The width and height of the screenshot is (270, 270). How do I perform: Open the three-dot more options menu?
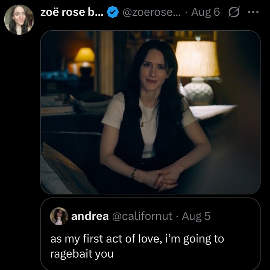253,13
